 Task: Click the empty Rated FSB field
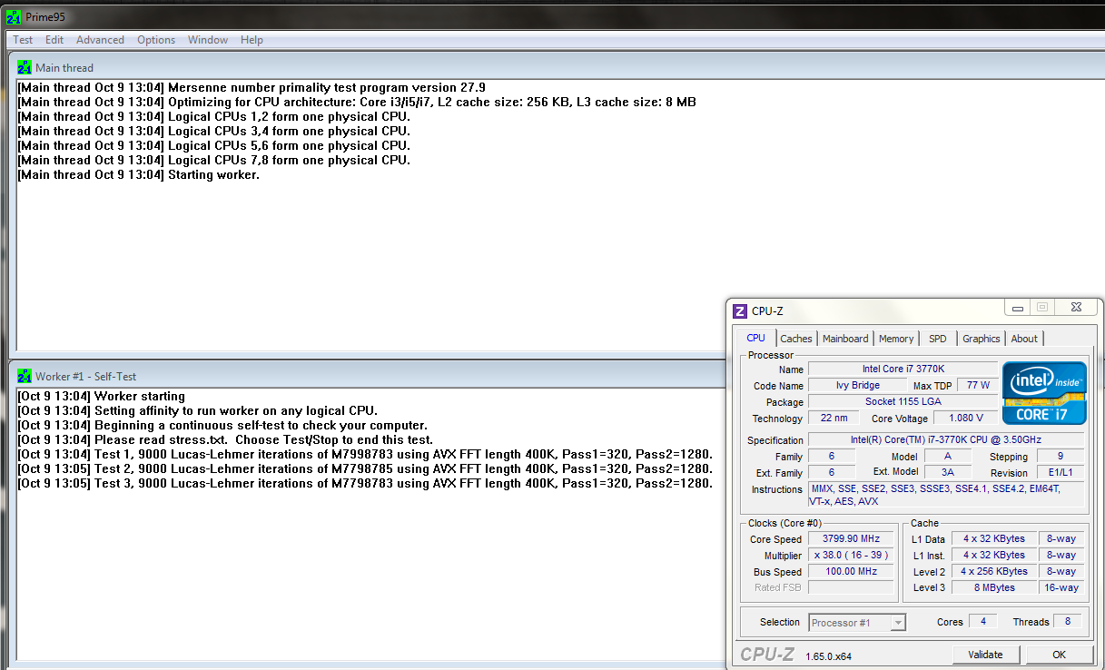click(x=850, y=588)
